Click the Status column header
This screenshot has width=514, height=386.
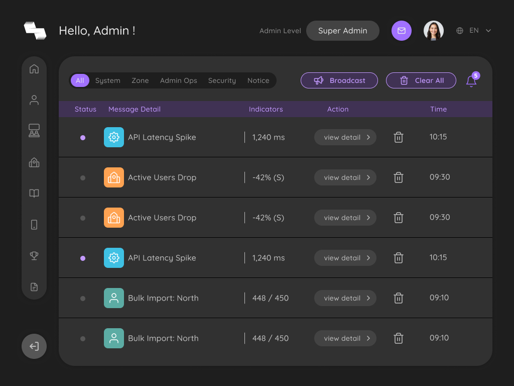85,109
